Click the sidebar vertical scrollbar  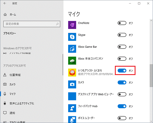pyautogui.click(x=63, y=65)
